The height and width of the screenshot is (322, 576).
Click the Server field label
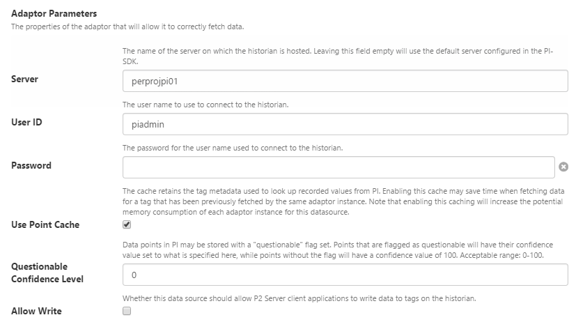tap(24, 79)
